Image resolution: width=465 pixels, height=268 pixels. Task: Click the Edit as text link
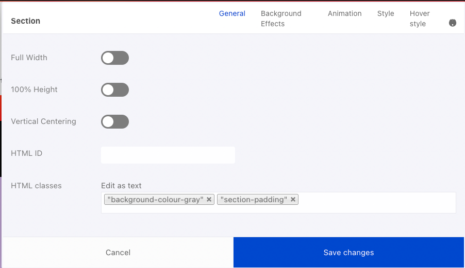(121, 186)
